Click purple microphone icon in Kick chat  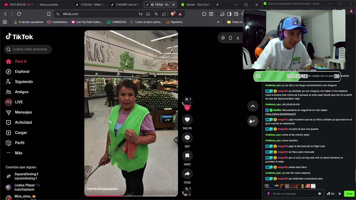[x=269, y=194]
